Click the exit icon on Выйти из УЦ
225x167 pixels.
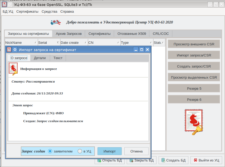coord(195,160)
